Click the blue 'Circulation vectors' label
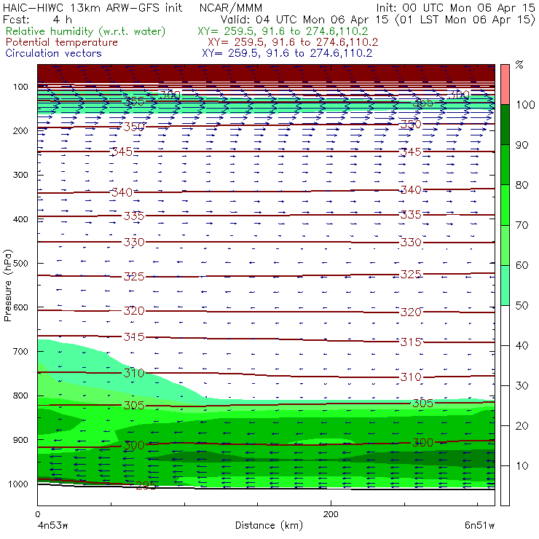The height and width of the screenshot is (539, 539). tap(54, 53)
